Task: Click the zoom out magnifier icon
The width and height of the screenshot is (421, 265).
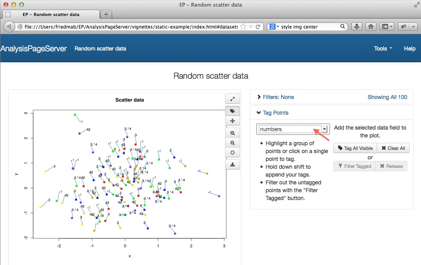Action: (233, 143)
